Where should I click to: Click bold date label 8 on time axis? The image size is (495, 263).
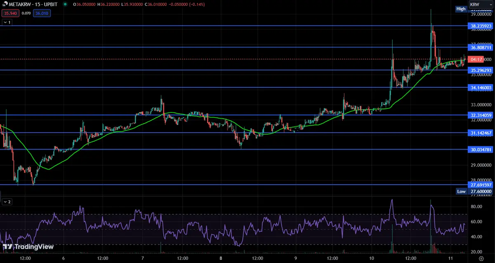[x=221, y=258]
